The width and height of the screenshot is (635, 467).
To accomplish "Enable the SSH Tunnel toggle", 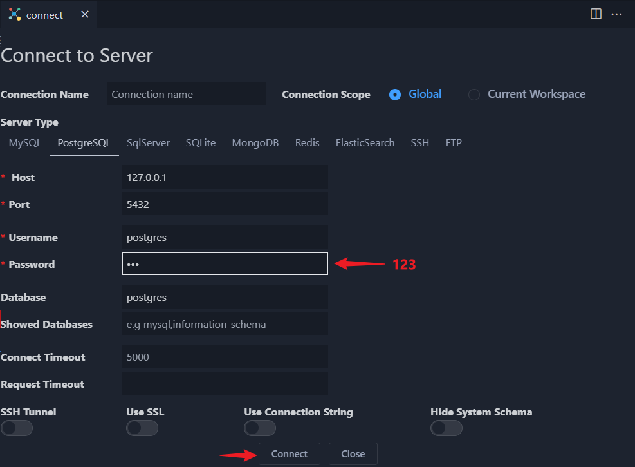I will (17, 428).
